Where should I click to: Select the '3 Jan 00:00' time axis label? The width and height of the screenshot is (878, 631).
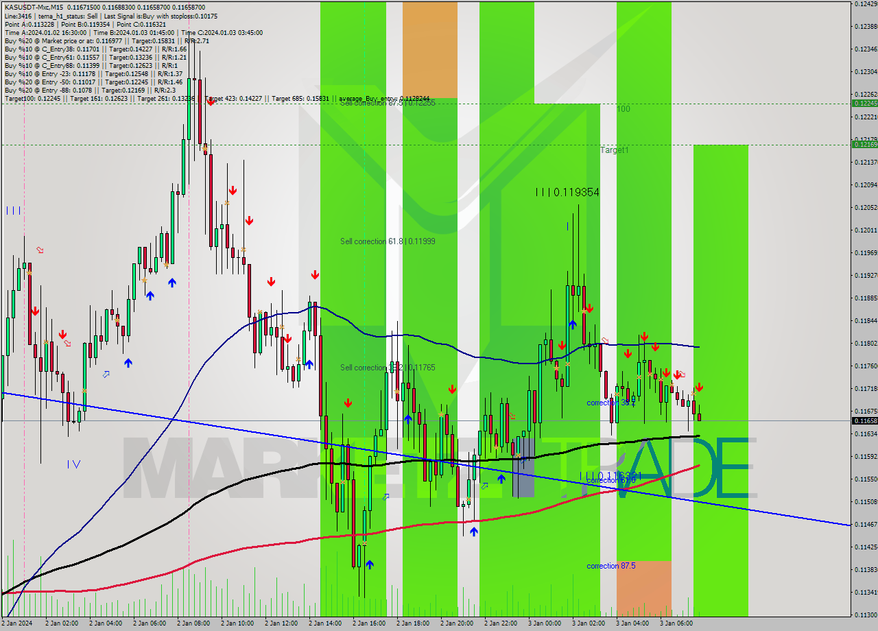pos(545,623)
